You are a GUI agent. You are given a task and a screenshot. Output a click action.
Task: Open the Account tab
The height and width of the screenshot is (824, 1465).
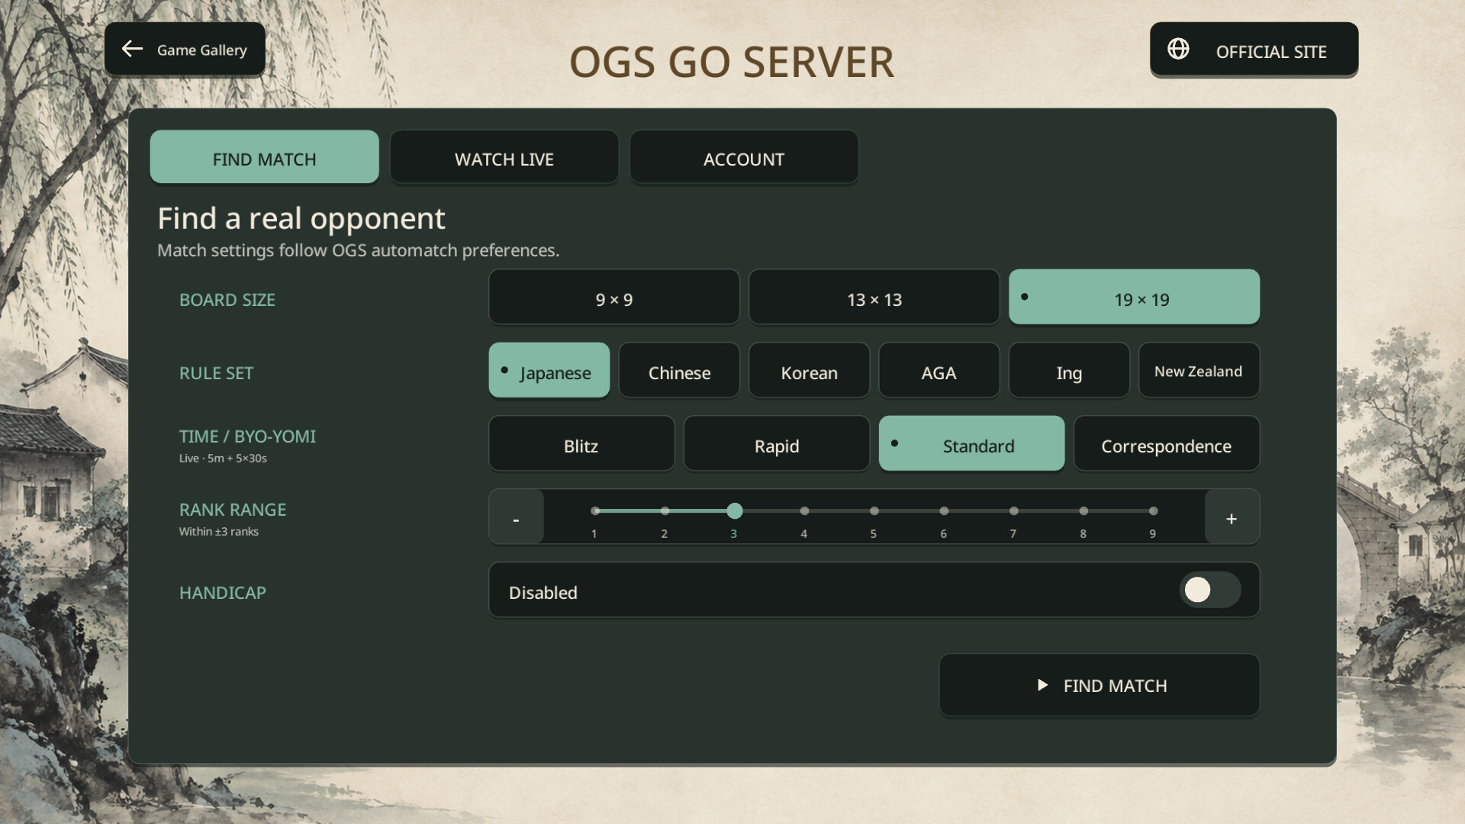[x=744, y=158]
